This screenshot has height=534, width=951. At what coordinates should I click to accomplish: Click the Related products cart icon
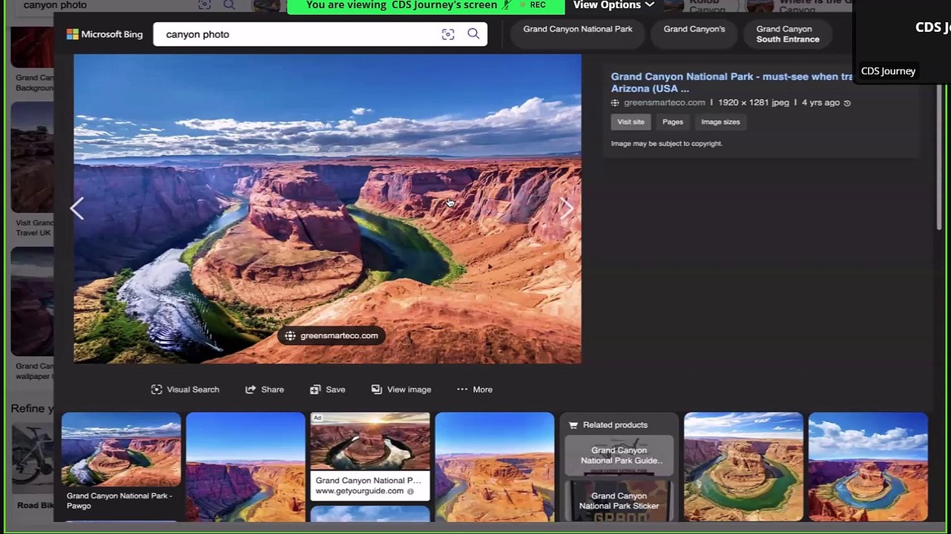(573, 425)
